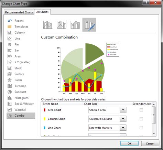Click the yellow Column Chart series swatch
The image size is (163, 150).
pos(45,119)
